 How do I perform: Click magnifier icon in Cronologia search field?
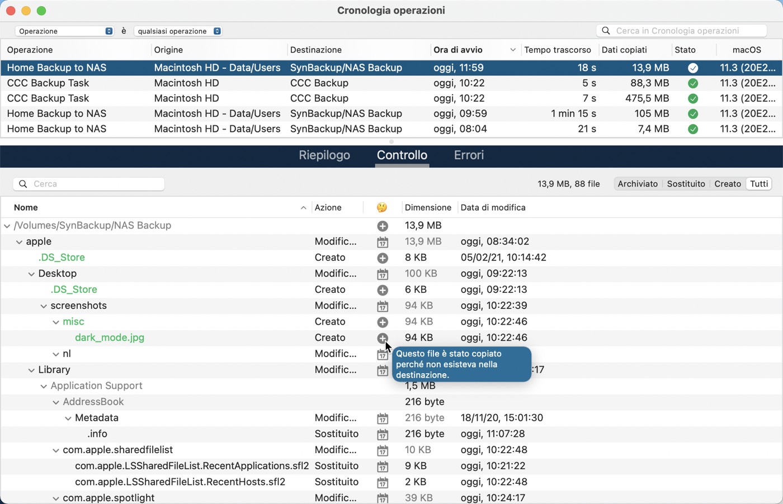(606, 31)
